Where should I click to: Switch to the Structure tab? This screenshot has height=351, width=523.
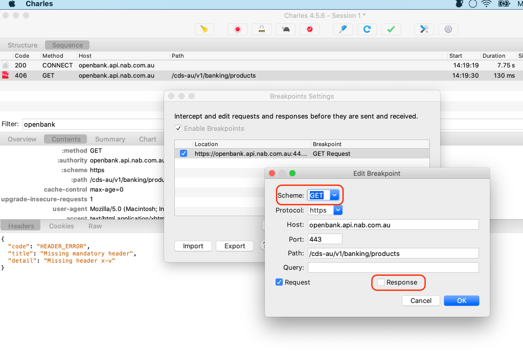point(22,45)
